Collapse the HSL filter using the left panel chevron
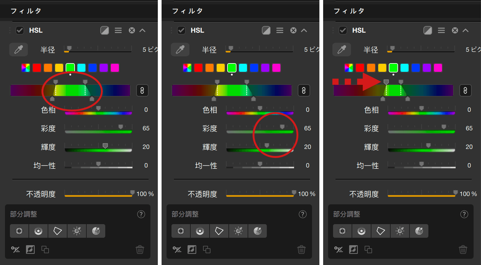The image size is (481, 265). tap(142, 30)
